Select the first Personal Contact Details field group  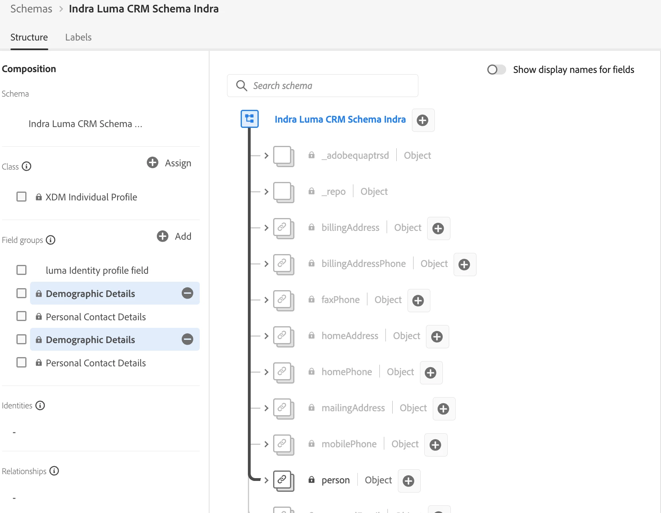[x=96, y=317]
